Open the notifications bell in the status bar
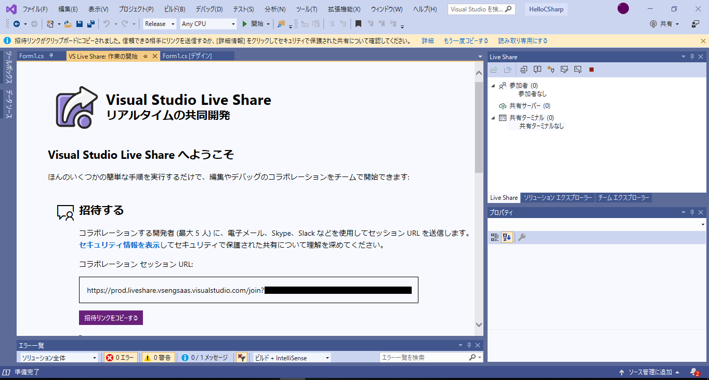 tap(694, 372)
